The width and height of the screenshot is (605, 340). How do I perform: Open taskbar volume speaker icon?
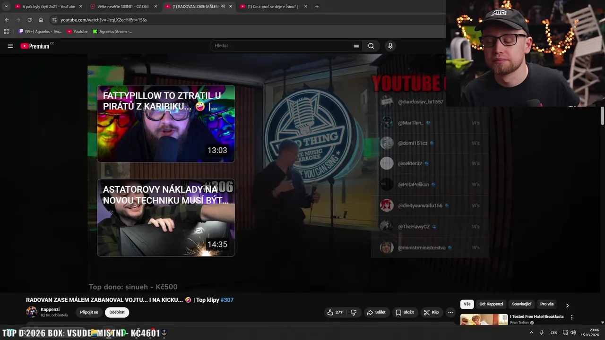click(573, 332)
